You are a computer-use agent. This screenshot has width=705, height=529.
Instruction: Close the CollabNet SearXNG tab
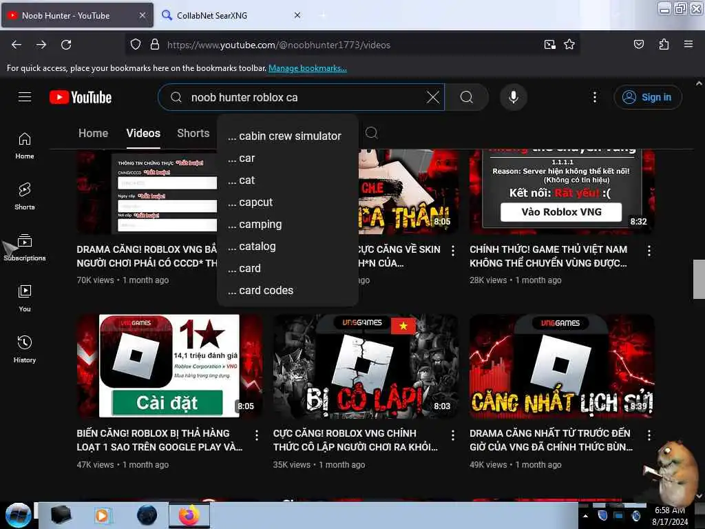(297, 15)
